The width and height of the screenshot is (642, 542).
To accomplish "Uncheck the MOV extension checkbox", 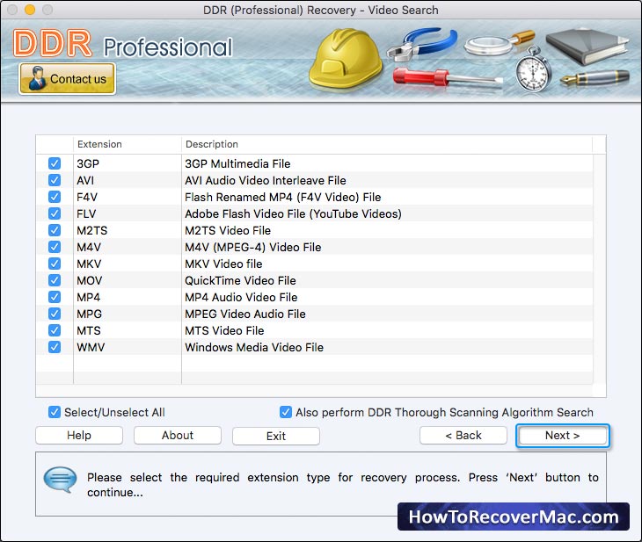I will pos(55,280).
